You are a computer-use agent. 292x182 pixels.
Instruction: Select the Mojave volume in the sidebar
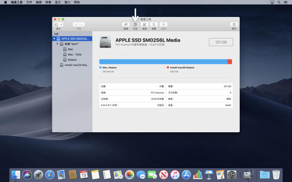point(72,59)
